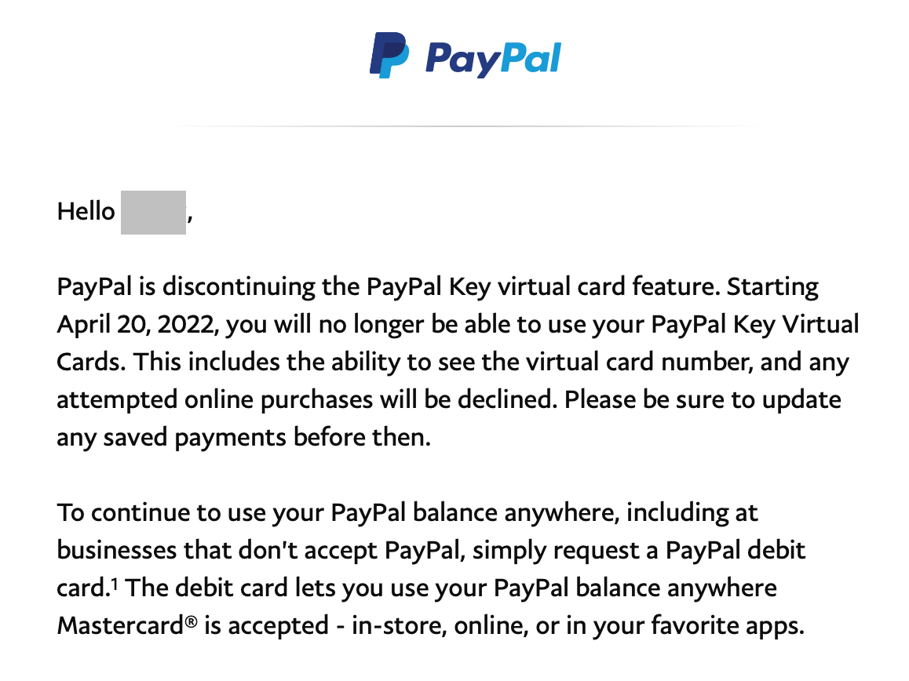Click the date 'April 20, 2022'
Screen dimensions: 909x681
coord(137,325)
